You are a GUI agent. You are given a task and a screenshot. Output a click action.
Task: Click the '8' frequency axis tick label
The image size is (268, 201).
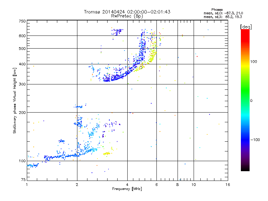pos(178,185)
